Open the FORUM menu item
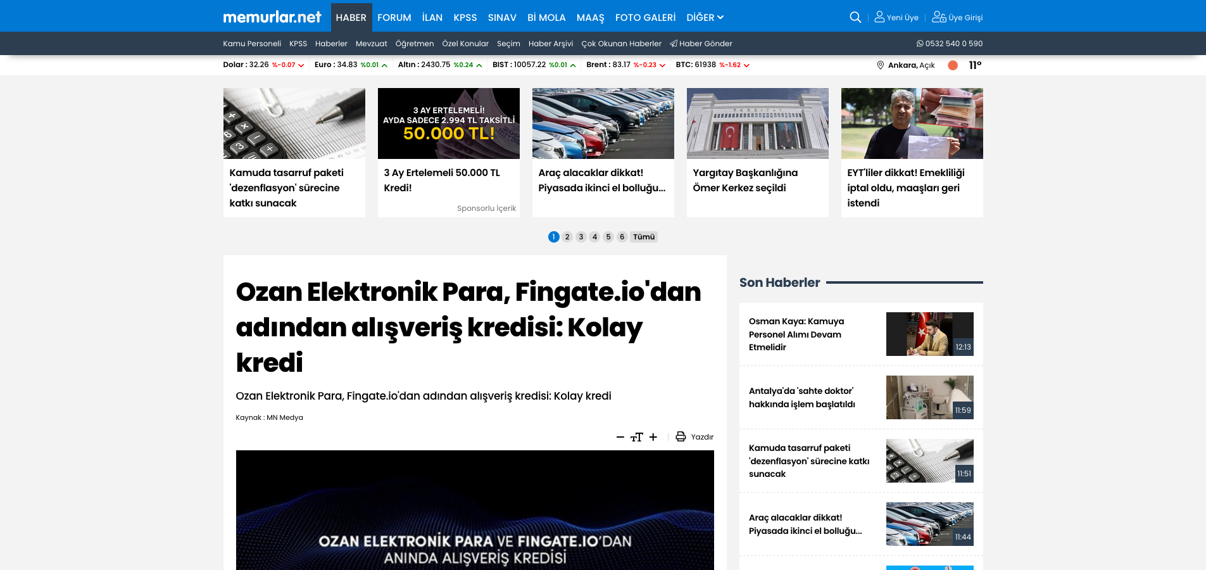The image size is (1206, 570). [394, 18]
